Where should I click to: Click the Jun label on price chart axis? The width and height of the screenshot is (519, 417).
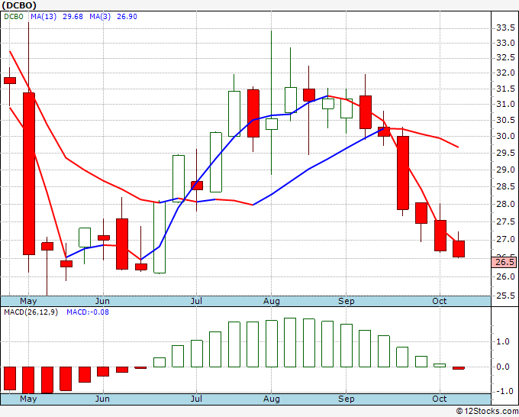(102, 300)
